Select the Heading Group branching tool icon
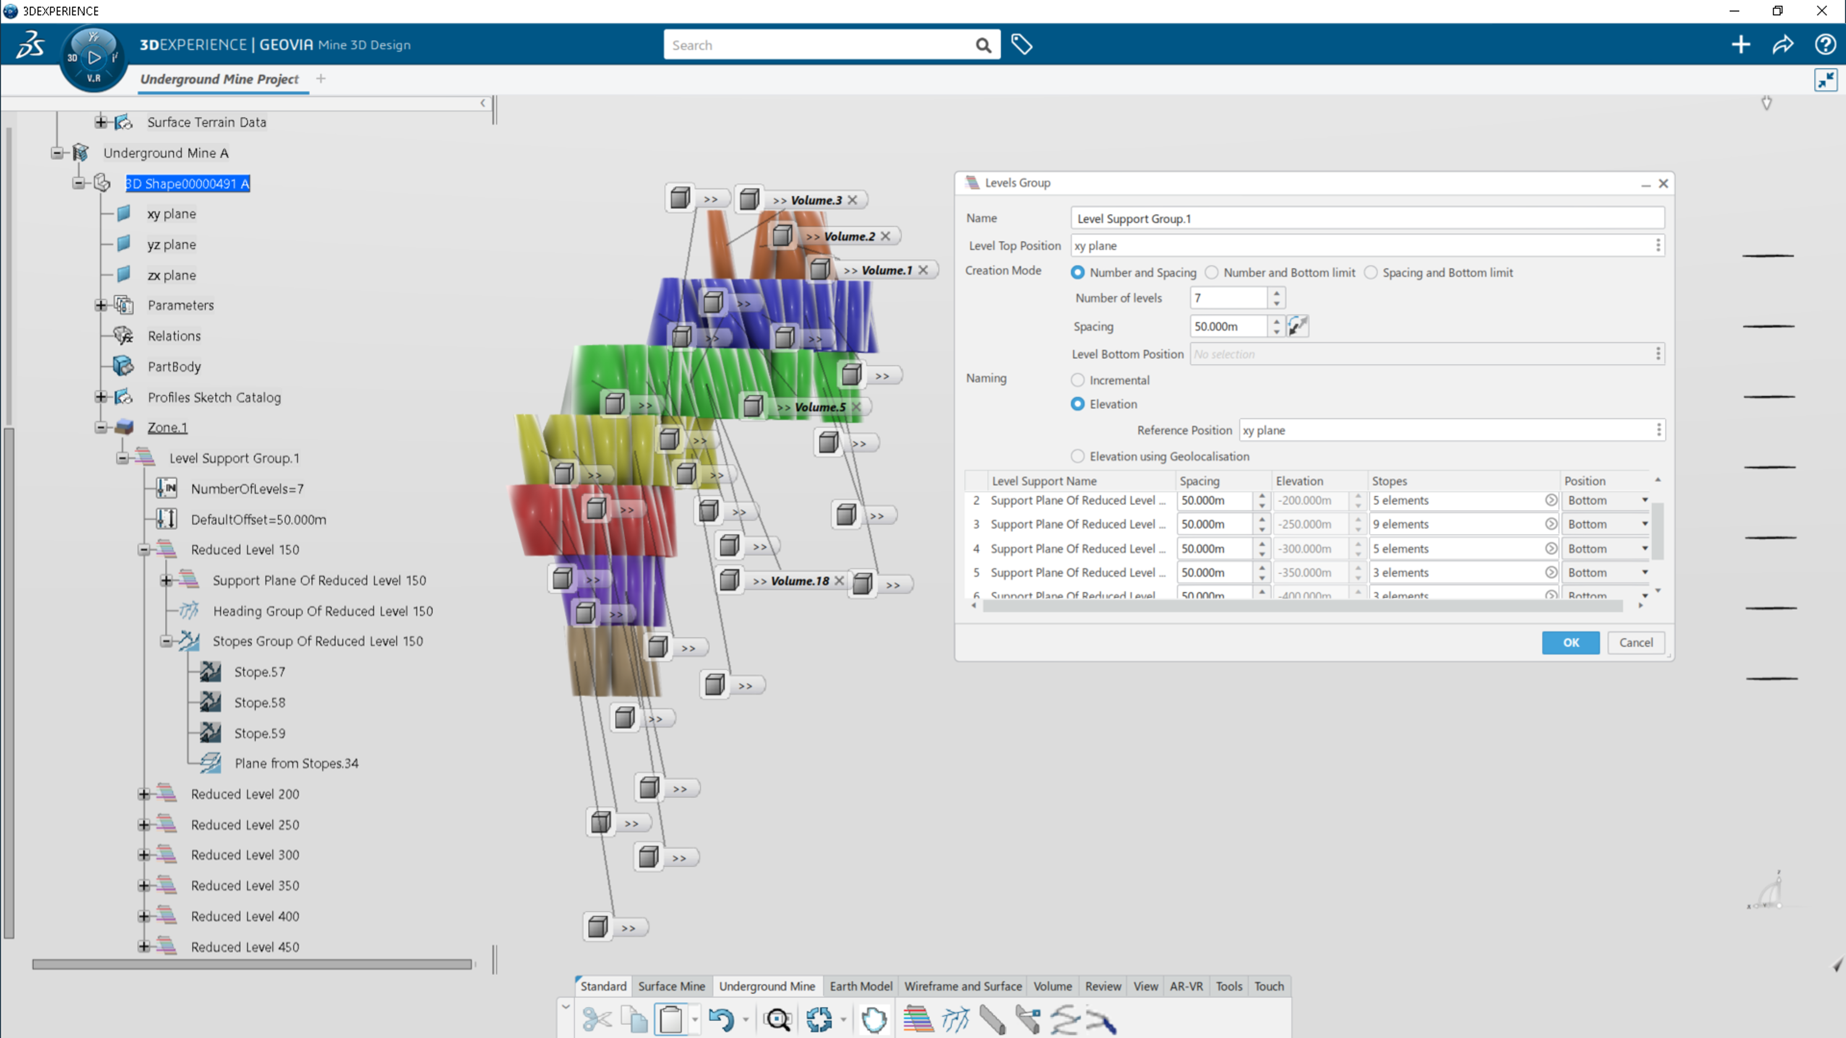Viewport: 1846px width, 1038px height. [x=955, y=1020]
